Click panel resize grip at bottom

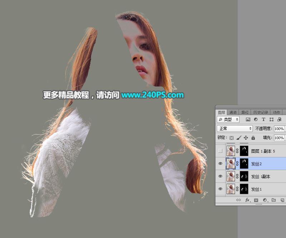point(258,204)
